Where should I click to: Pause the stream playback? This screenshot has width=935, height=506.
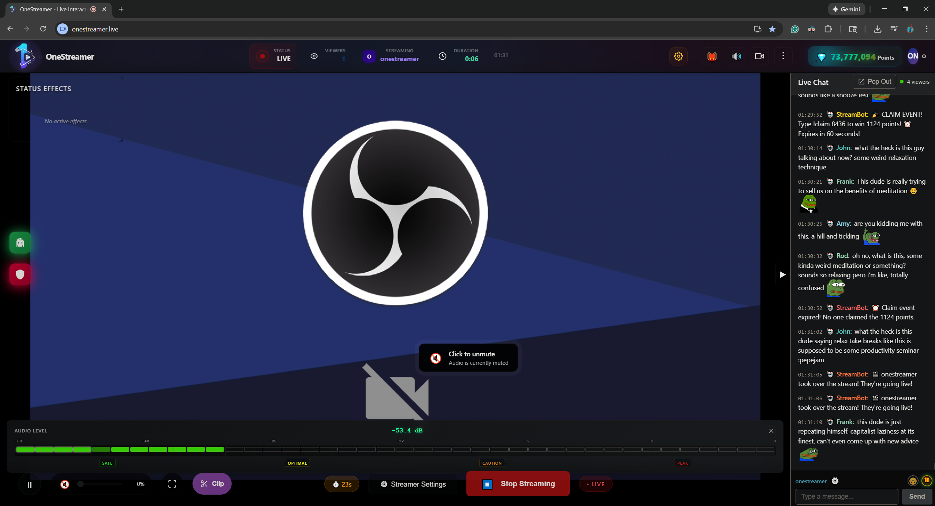[30, 485]
